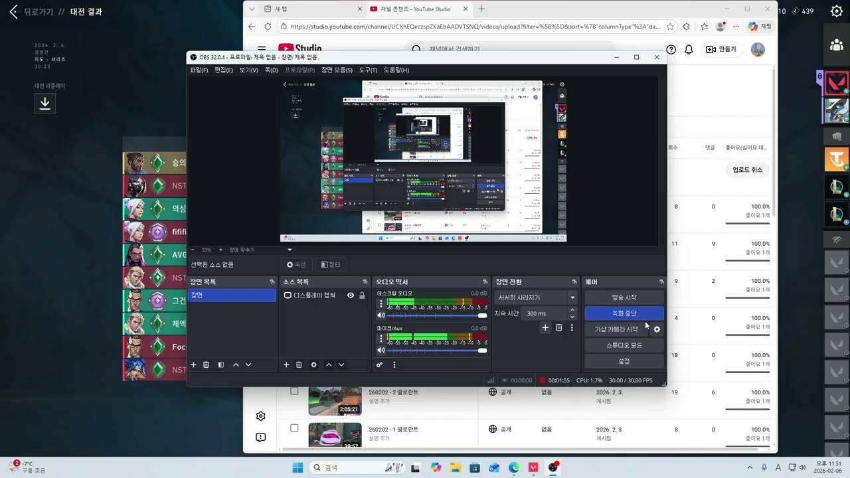Open advanced audio properties gears icon
Viewport: 850px width, 478px height.
click(379, 364)
